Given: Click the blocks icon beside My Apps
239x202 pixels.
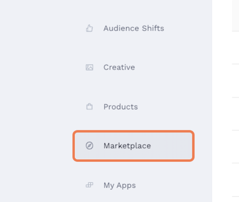Looking at the screenshot, I should (x=89, y=185).
